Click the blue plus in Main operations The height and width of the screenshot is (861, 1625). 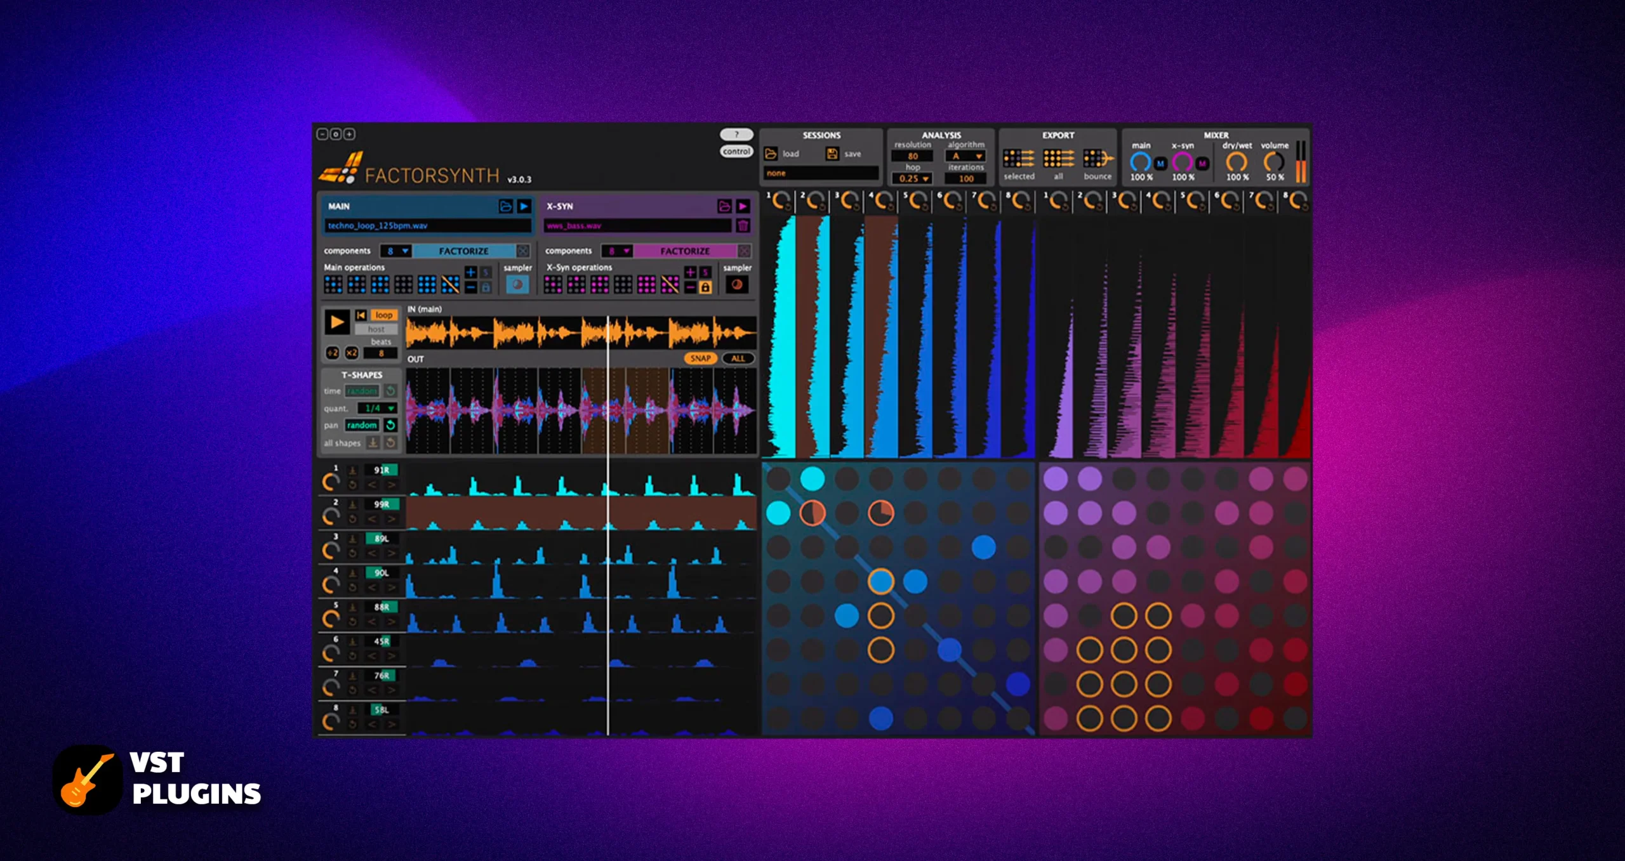[x=470, y=272]
